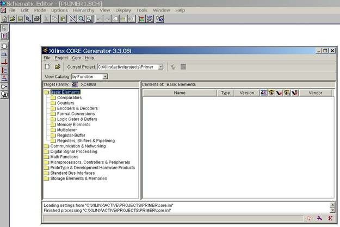Image resolution: width=340 pixels, height=227 pixels.
Task: Select the Memory Elements subfolder
Action: point(74,125)
